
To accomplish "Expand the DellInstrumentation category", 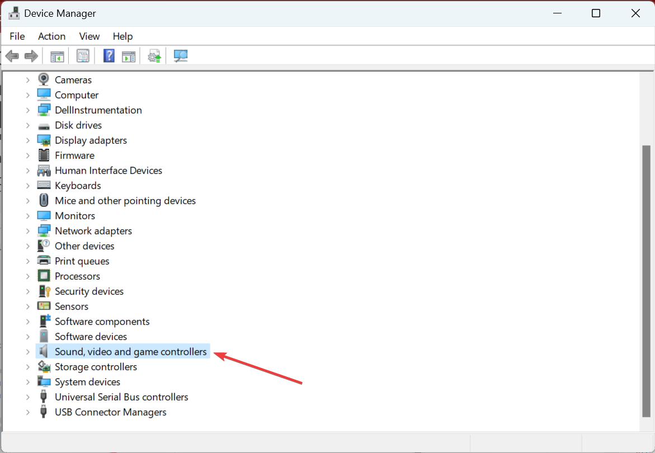I will tap(27, 110).
